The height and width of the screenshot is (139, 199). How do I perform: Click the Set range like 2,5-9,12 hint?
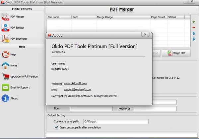pyautogui.click(x=166, y=78)
